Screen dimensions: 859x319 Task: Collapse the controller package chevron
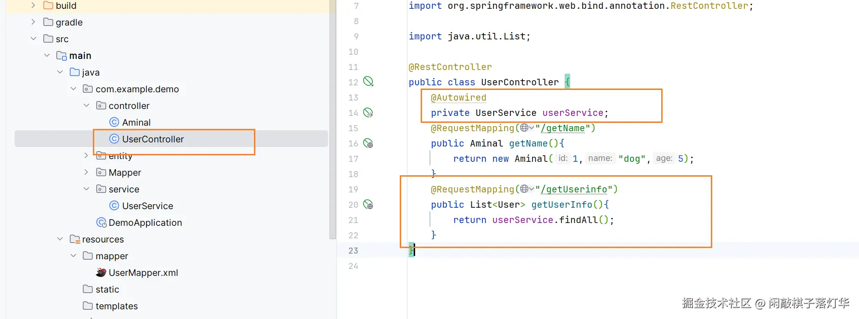click(x=86, y=105)
